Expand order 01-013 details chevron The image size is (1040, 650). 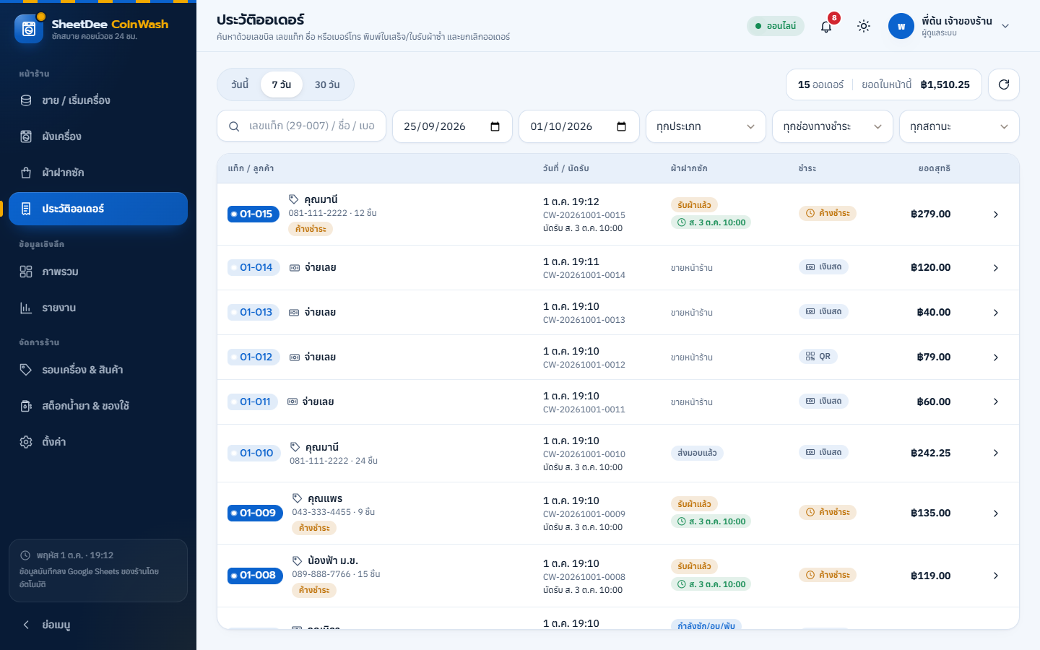click(x=996, y=313)
